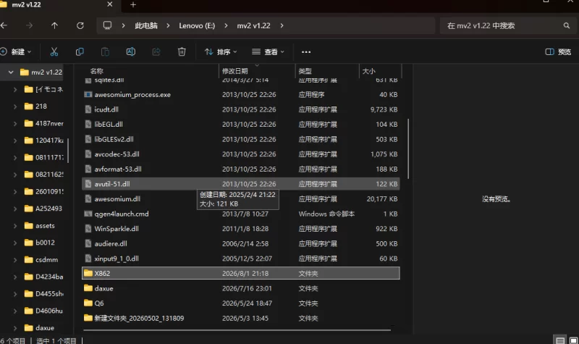Image resolution: width=579 pixels, height=344 pixels.
Task: Select the audiere.dll file
Action: 240,243
